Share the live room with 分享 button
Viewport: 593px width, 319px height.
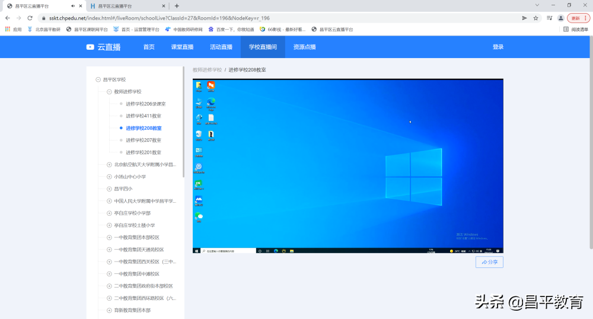click(489, 262)
